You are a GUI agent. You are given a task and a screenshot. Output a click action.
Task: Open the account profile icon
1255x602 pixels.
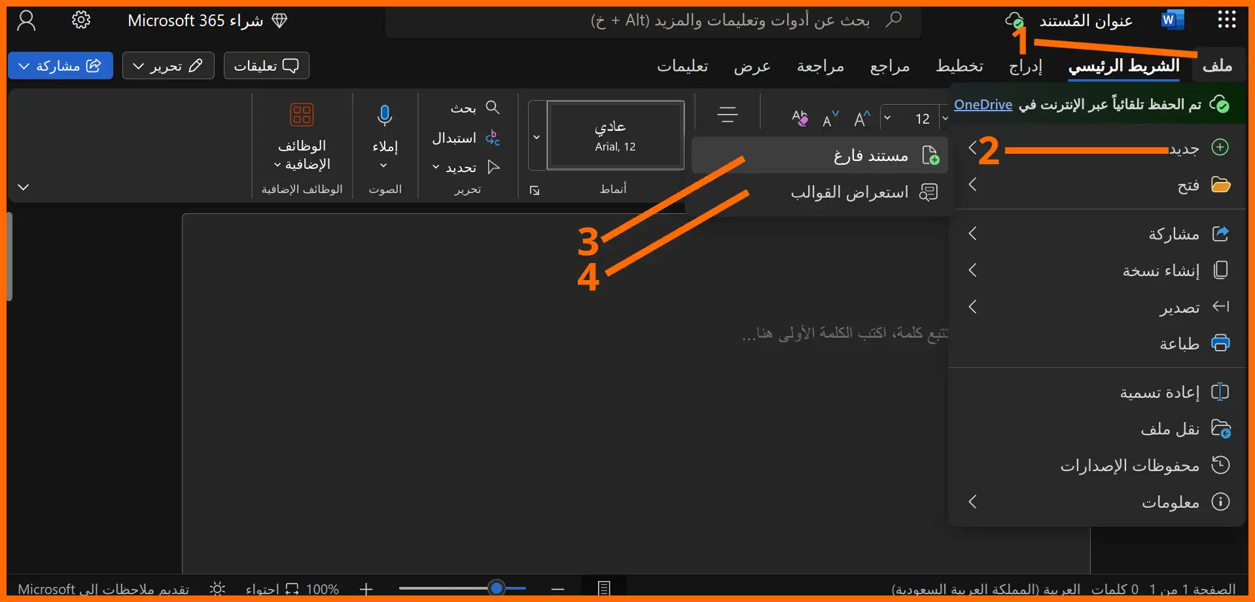tap(26, 20)
